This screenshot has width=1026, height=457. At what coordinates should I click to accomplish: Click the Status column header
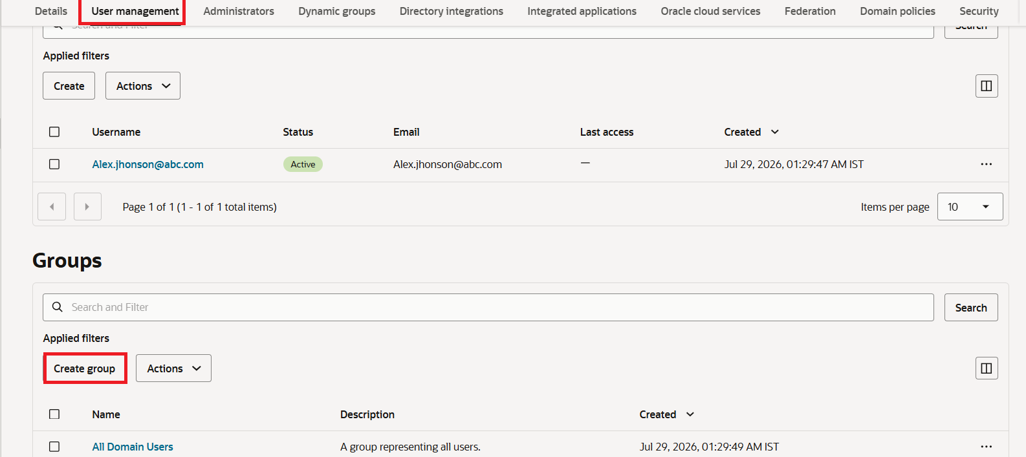click(x=298, y=132)
